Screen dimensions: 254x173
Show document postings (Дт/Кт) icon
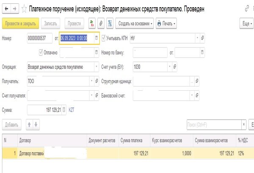[92, 23]
